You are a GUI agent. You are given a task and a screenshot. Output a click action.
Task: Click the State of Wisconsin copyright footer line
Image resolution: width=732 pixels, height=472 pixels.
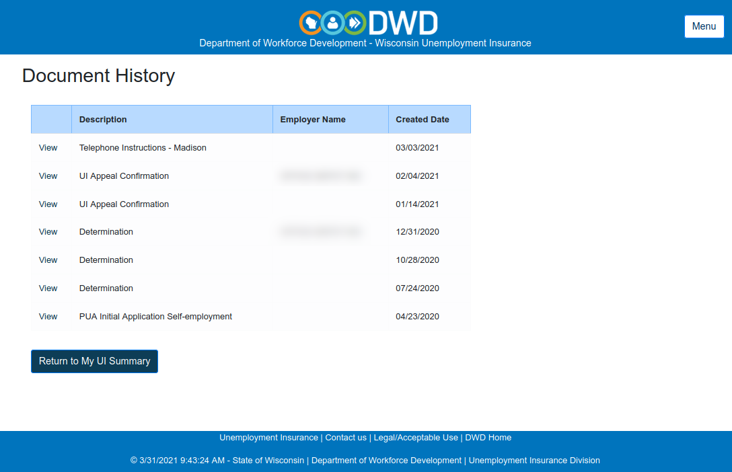pos(365,461)
